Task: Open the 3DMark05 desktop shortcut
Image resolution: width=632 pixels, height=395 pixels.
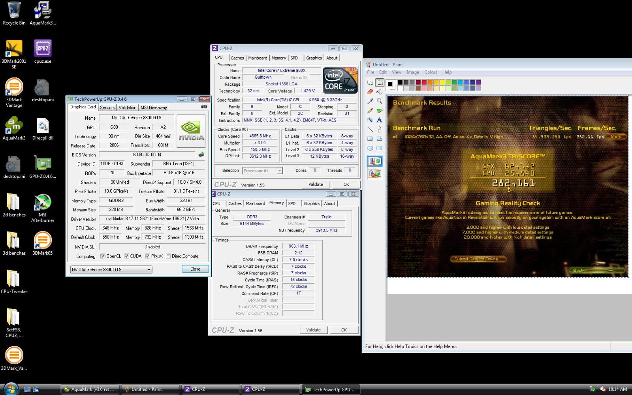Action: pyautogui.click(x=43, y=243)
